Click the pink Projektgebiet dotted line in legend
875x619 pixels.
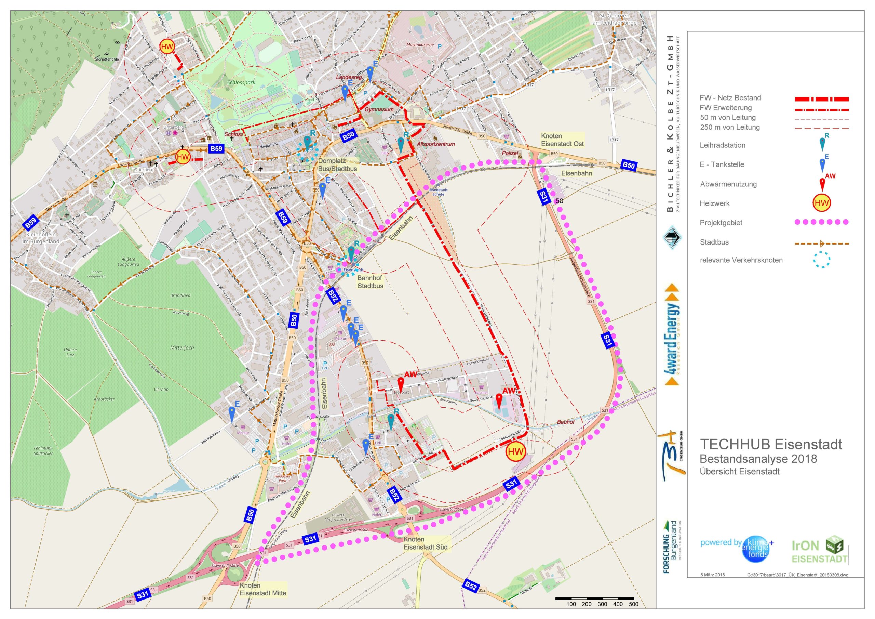click(821, 222)
